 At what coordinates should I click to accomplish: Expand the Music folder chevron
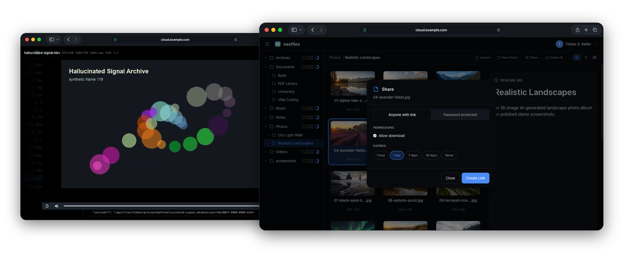265,108
